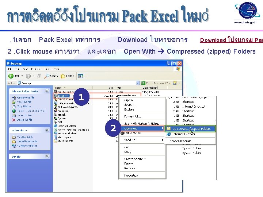Click Copy this file task
263x197 pixels.
point(22,106)
